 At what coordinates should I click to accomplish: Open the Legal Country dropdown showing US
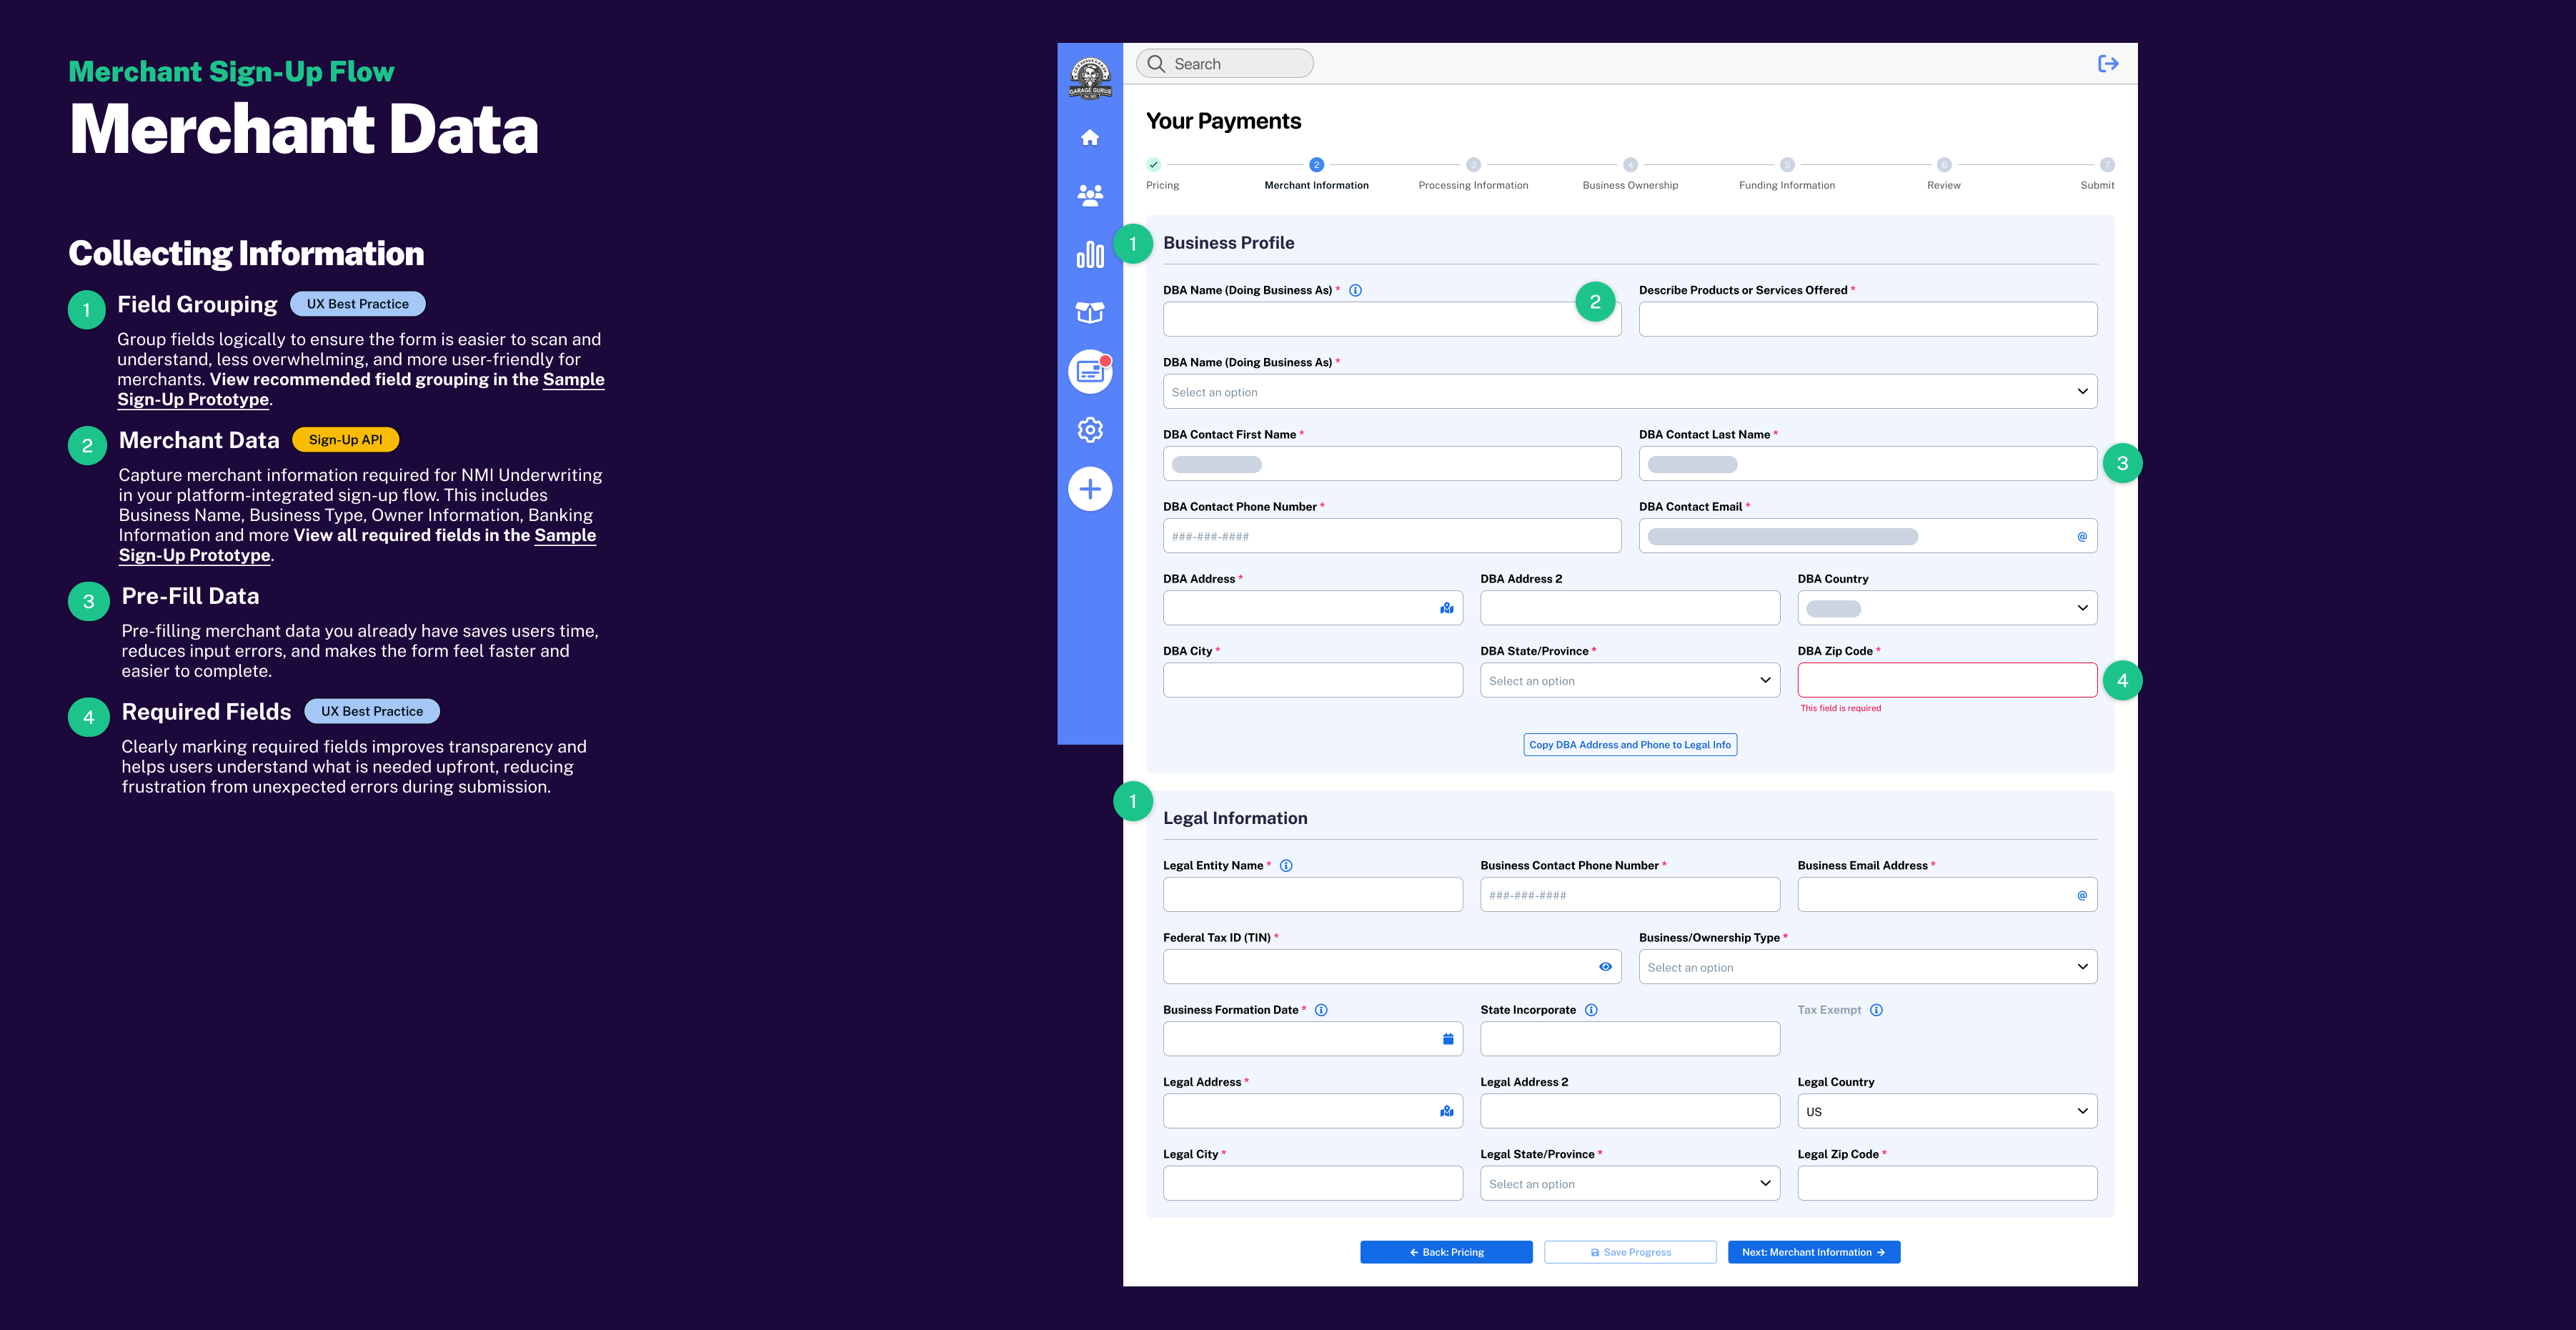(1947, 1112)
